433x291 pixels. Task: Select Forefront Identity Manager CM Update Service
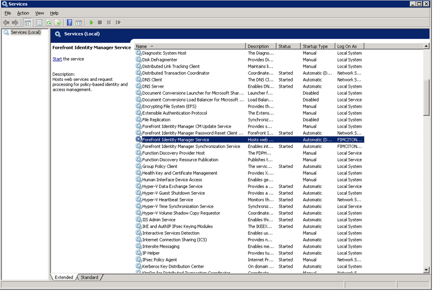click(x=249, y=126)
